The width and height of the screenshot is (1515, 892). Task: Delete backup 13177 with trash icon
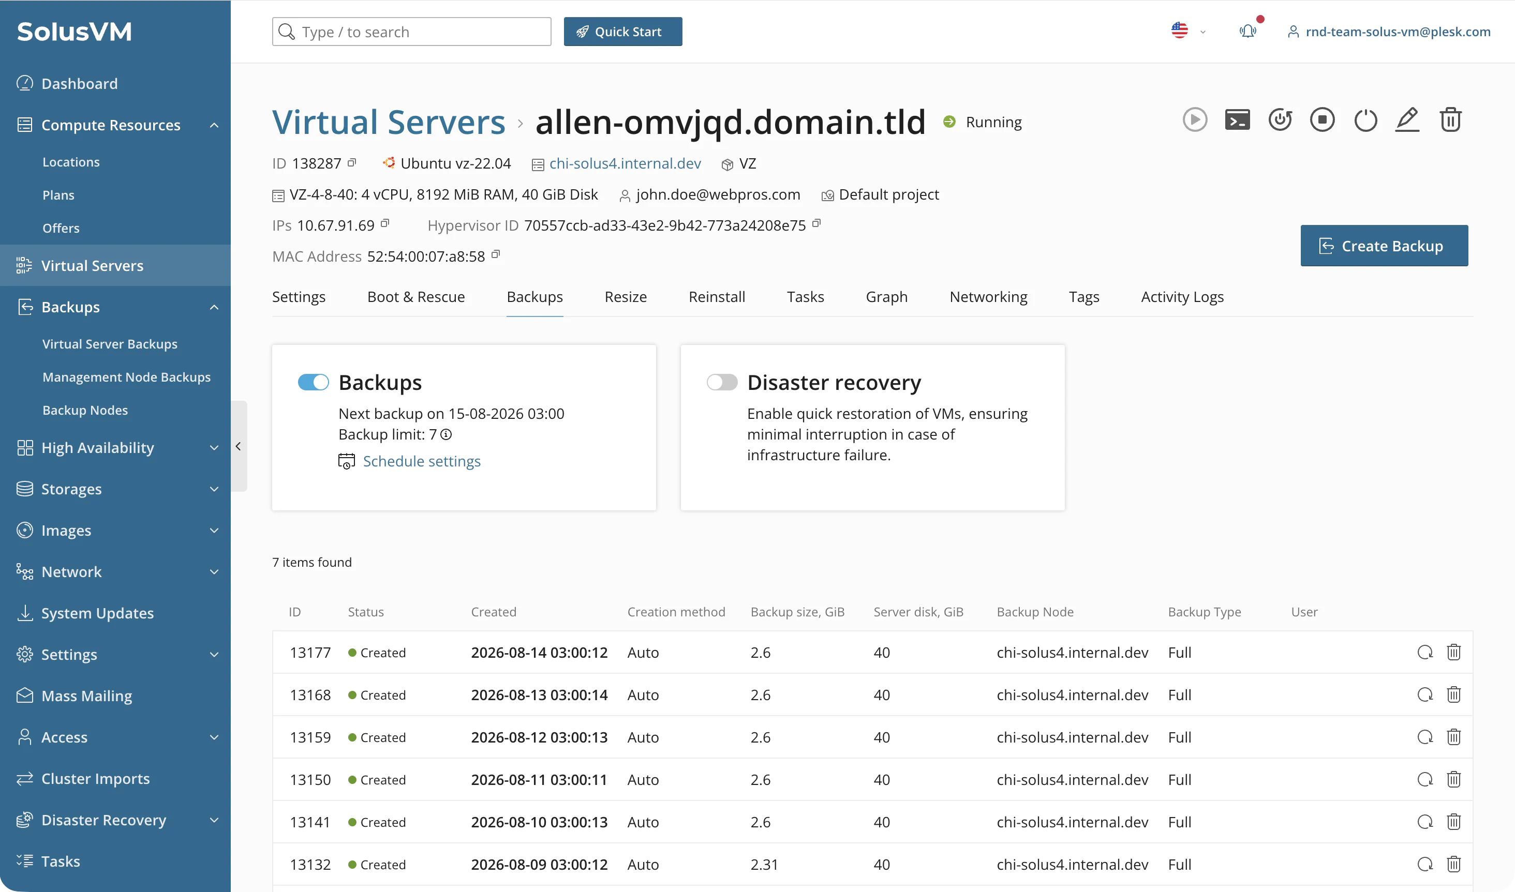click(x=1453, y=652)
